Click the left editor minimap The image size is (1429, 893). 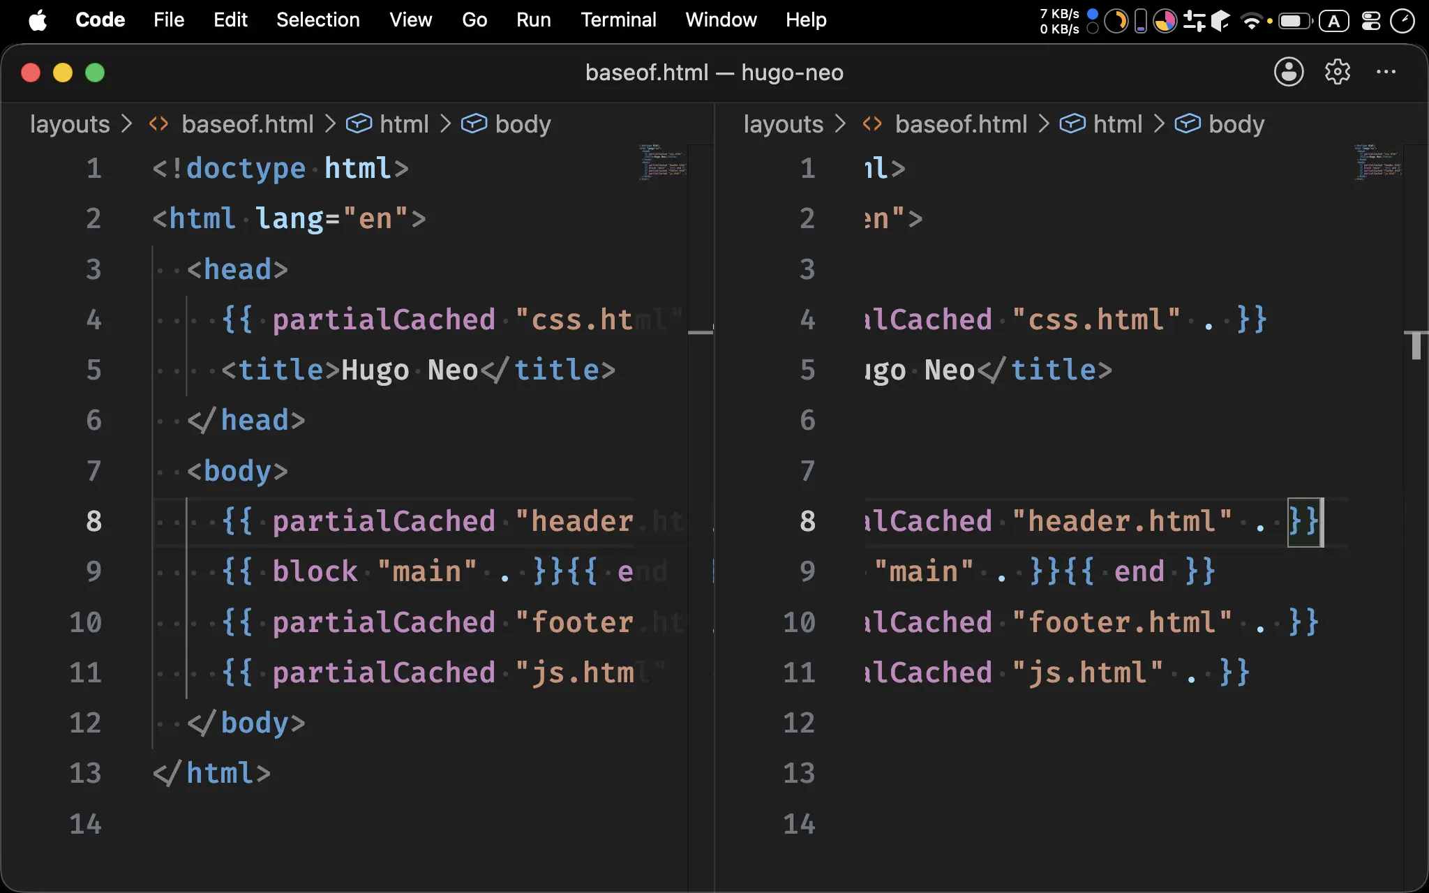(662, 163)
